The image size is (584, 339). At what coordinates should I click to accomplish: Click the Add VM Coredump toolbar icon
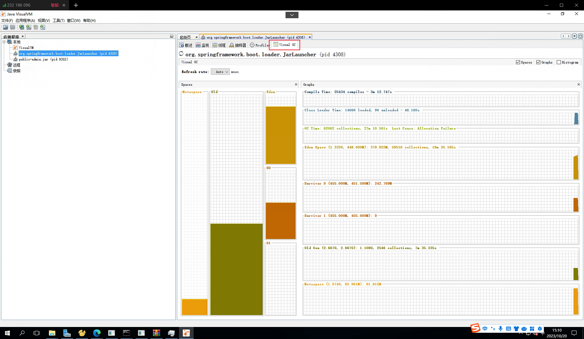[x=36, y=27]
